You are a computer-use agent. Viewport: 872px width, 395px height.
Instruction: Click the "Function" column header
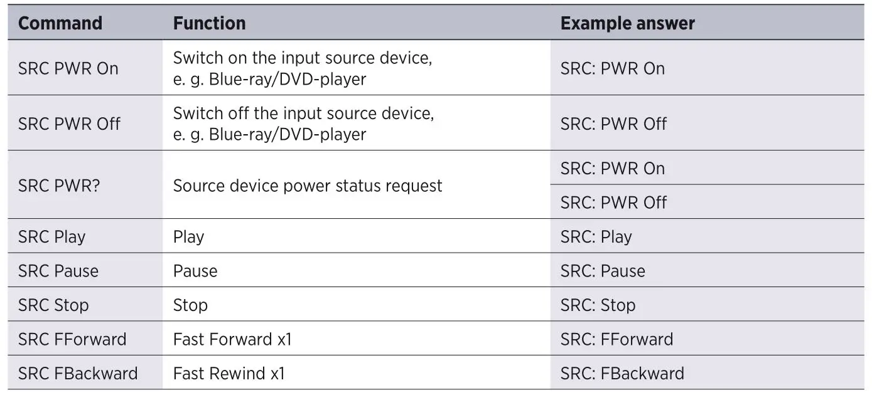coord(209,23)
